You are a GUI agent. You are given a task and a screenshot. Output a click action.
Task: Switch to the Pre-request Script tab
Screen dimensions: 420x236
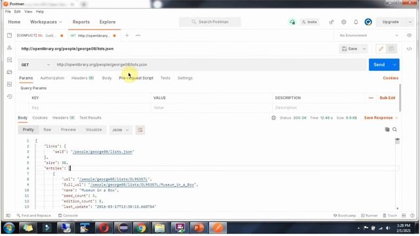(136, 78)
